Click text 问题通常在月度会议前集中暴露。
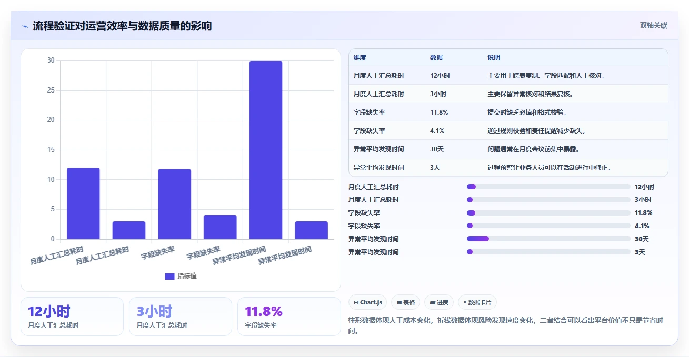 [534, 149]
